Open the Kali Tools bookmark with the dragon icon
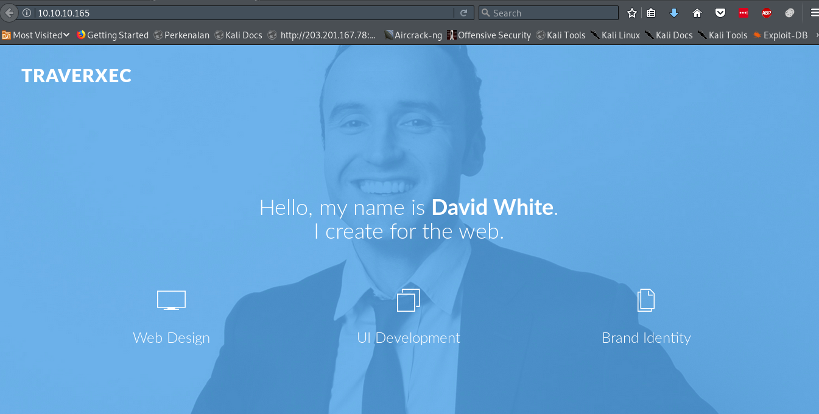Image resolution: width=819 pixels, height=414 pixels. (722, 35)
